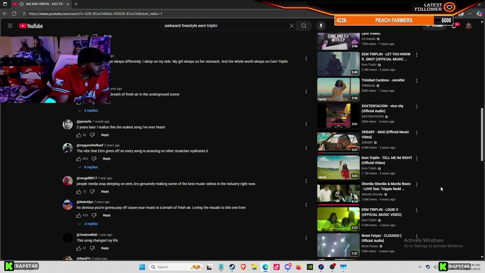485x273 pixels.
Task: Click the browser address bar URL
Action: click(95, 14)
